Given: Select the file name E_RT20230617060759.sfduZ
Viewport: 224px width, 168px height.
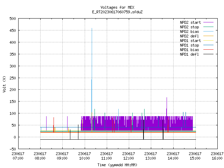Looking at the screenshot, I should point(117,12).
